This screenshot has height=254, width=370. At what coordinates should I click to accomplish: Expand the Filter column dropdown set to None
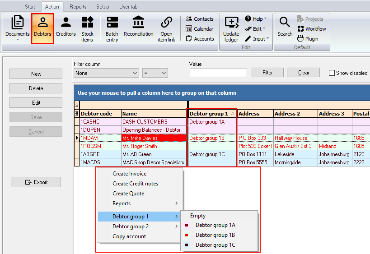pyautogui.click(x=106, y=73)
